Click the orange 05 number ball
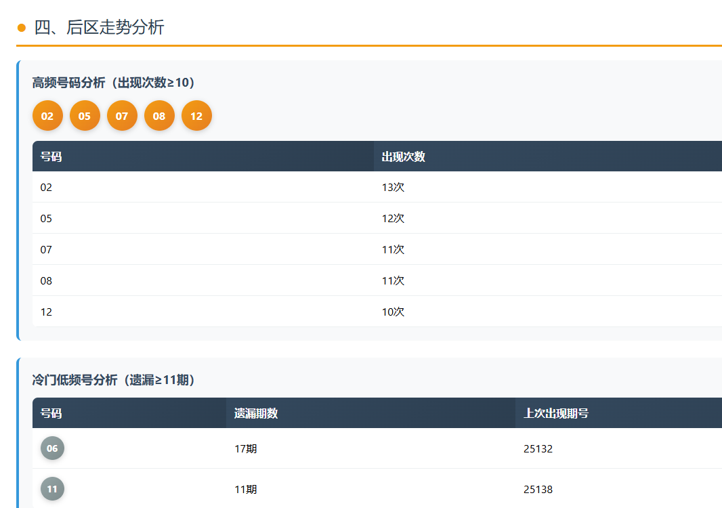The width and height of the screenshot is (722, 508). click(85, 116)
